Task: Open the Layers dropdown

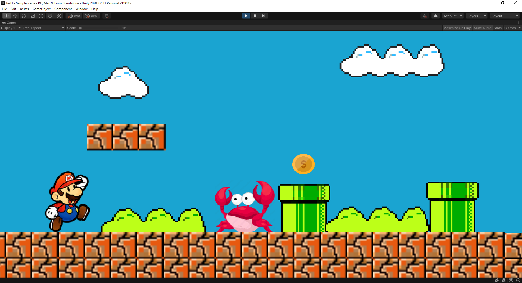Action: point(476,16)
